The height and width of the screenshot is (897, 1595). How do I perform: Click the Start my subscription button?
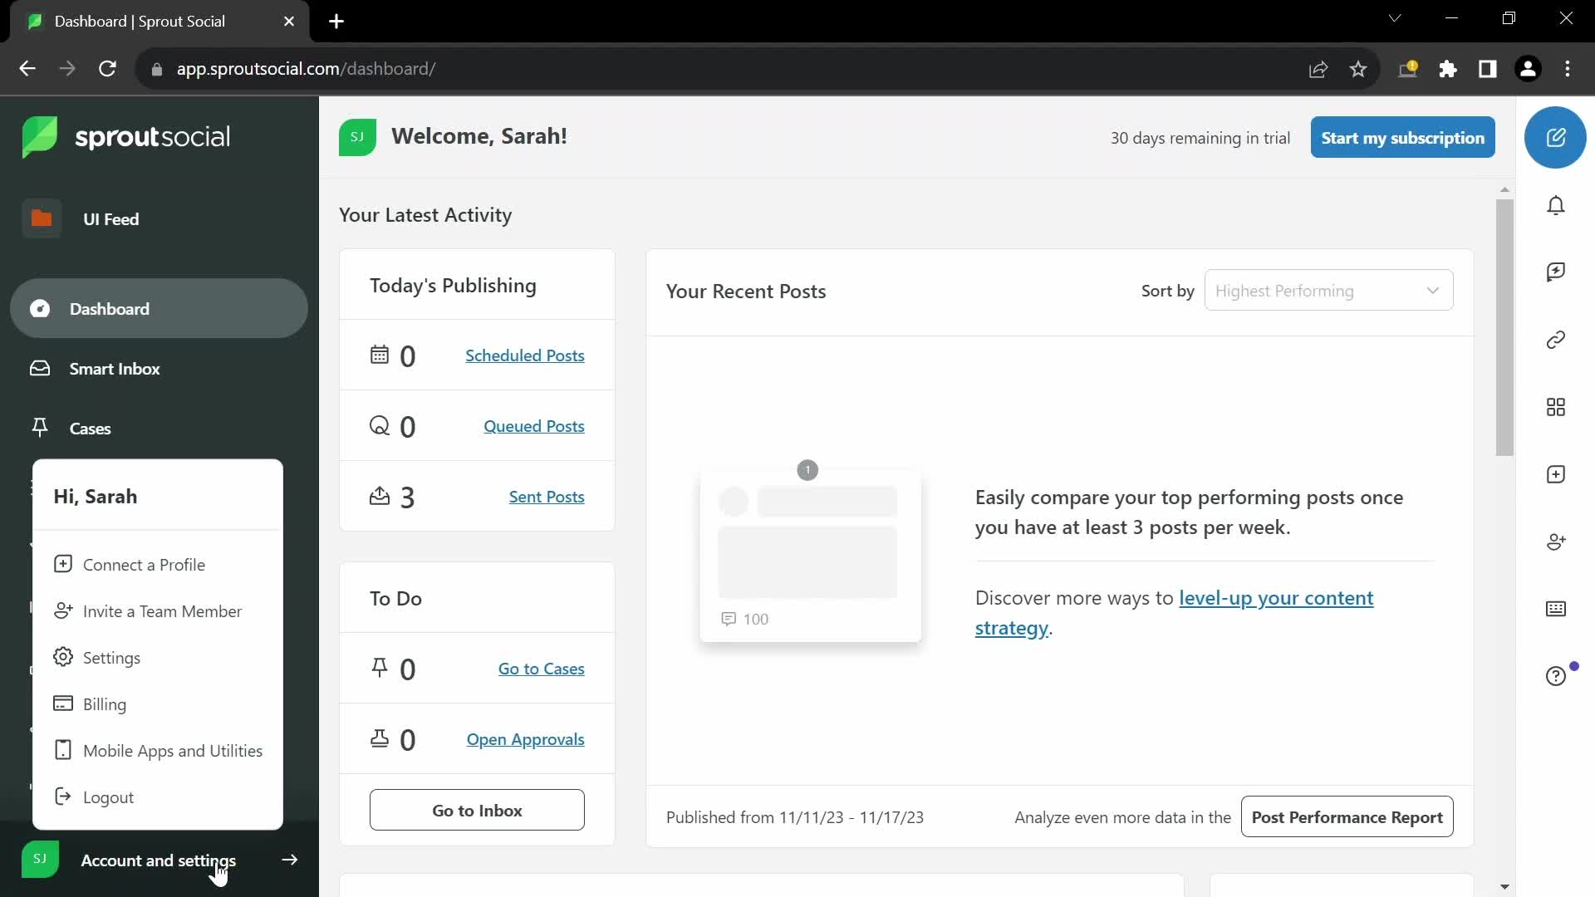point(1403,137)
